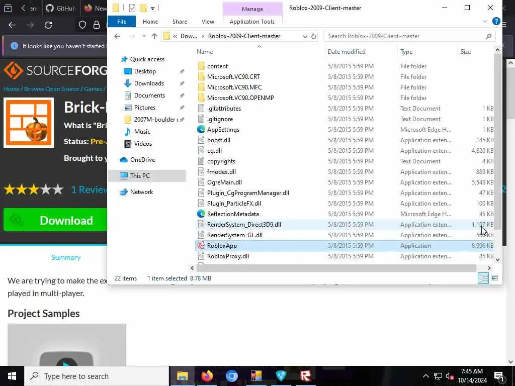Select the Microsoft.VC90.CRT folder
The width and height of the screenshot is (515, 386).
coord(233,76)
